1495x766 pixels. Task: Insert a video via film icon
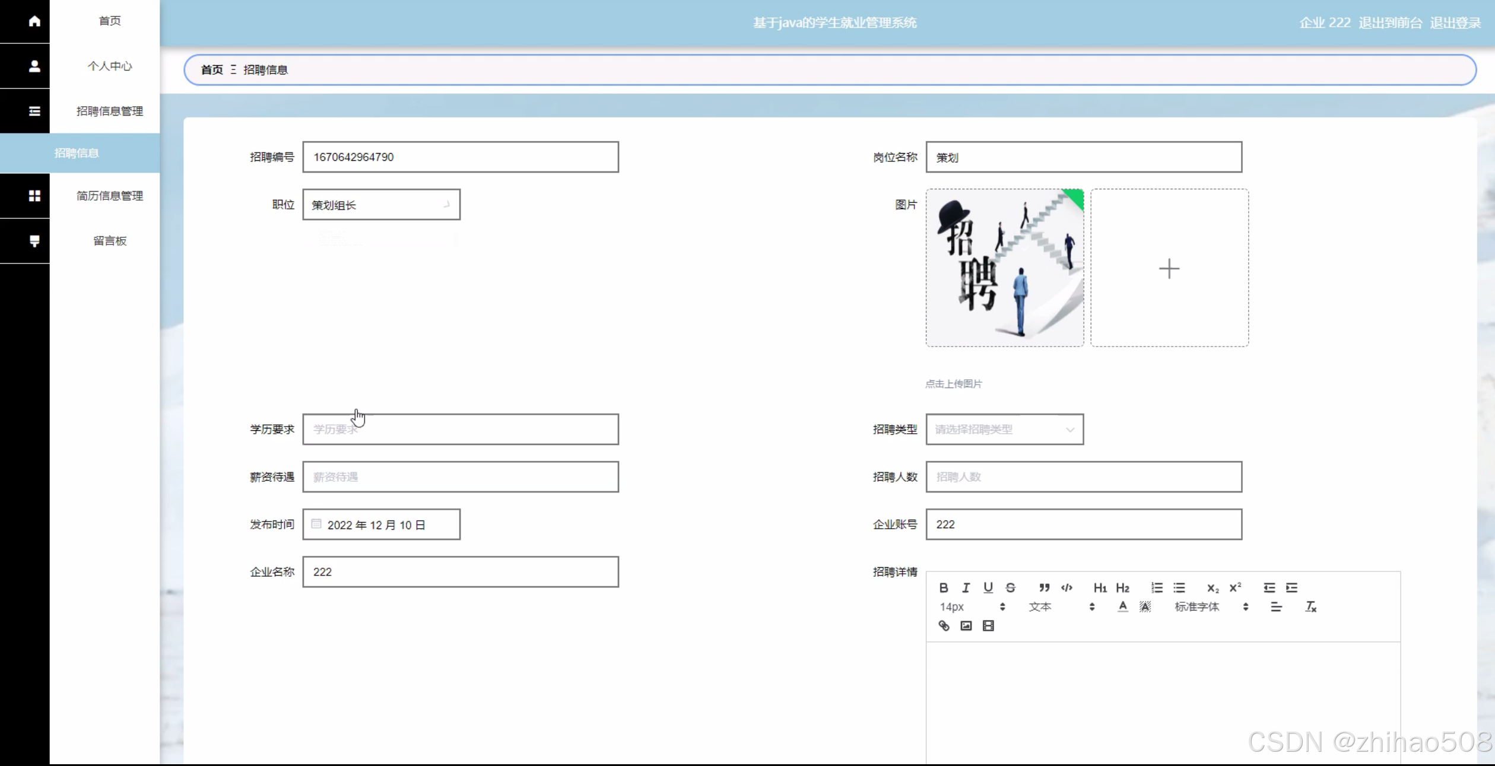988,625
